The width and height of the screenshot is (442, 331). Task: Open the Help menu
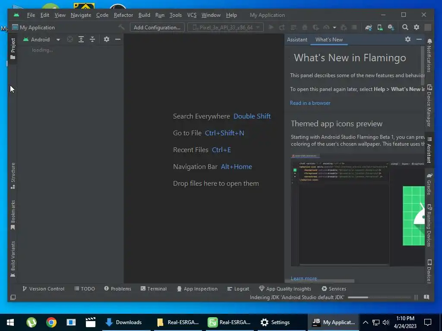pos(231,15)
